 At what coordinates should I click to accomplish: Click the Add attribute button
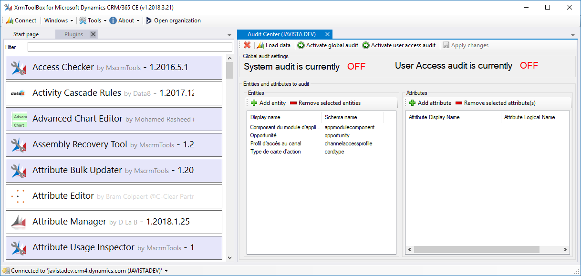point(430,103)
